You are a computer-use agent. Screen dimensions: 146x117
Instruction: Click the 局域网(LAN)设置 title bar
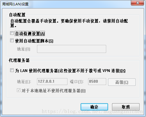(65, 4)
